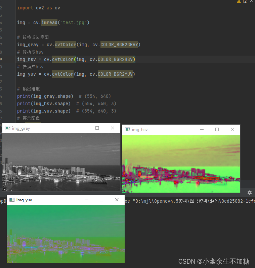Click print(img_yuv.shape) statement
255x268 pixels.
pyautogui.click(x=44, y=111)
